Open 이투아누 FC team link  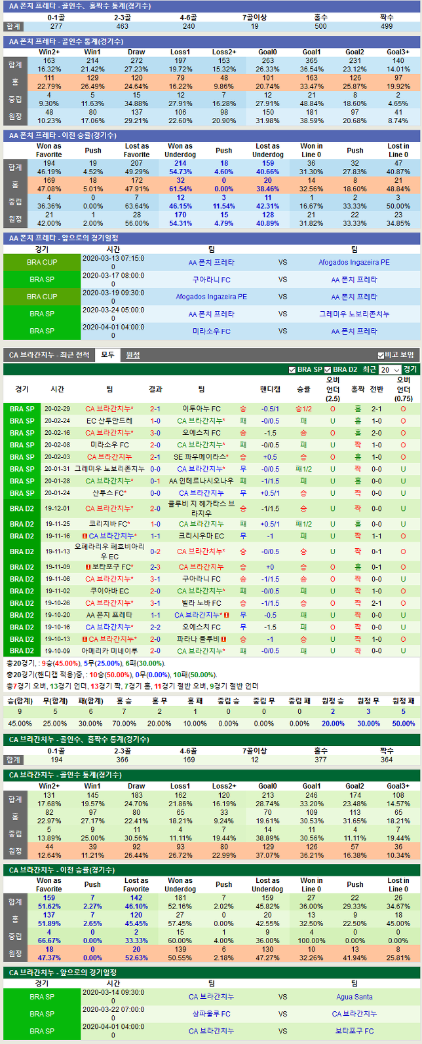tap(201, 409)
